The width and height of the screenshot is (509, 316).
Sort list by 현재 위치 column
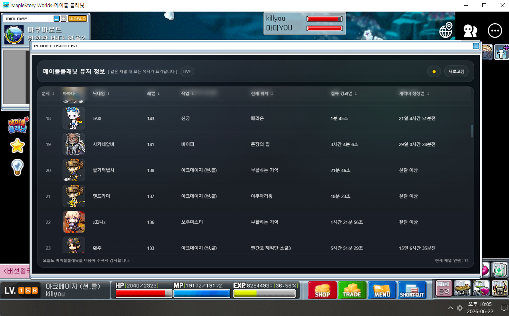tap(262, 94)
